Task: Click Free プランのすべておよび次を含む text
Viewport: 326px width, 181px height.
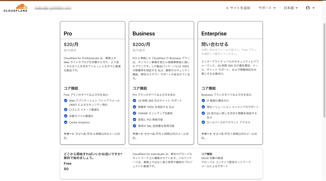Action: 86,95
